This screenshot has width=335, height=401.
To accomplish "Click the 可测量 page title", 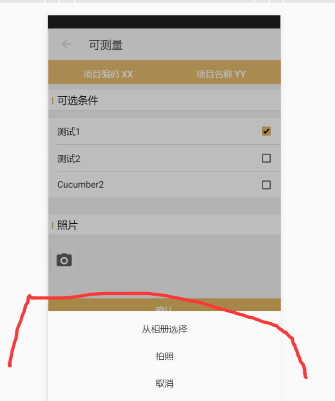I will coord(106,45).
